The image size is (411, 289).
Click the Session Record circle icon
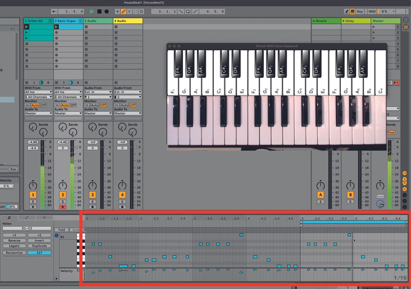coord(141,11)
